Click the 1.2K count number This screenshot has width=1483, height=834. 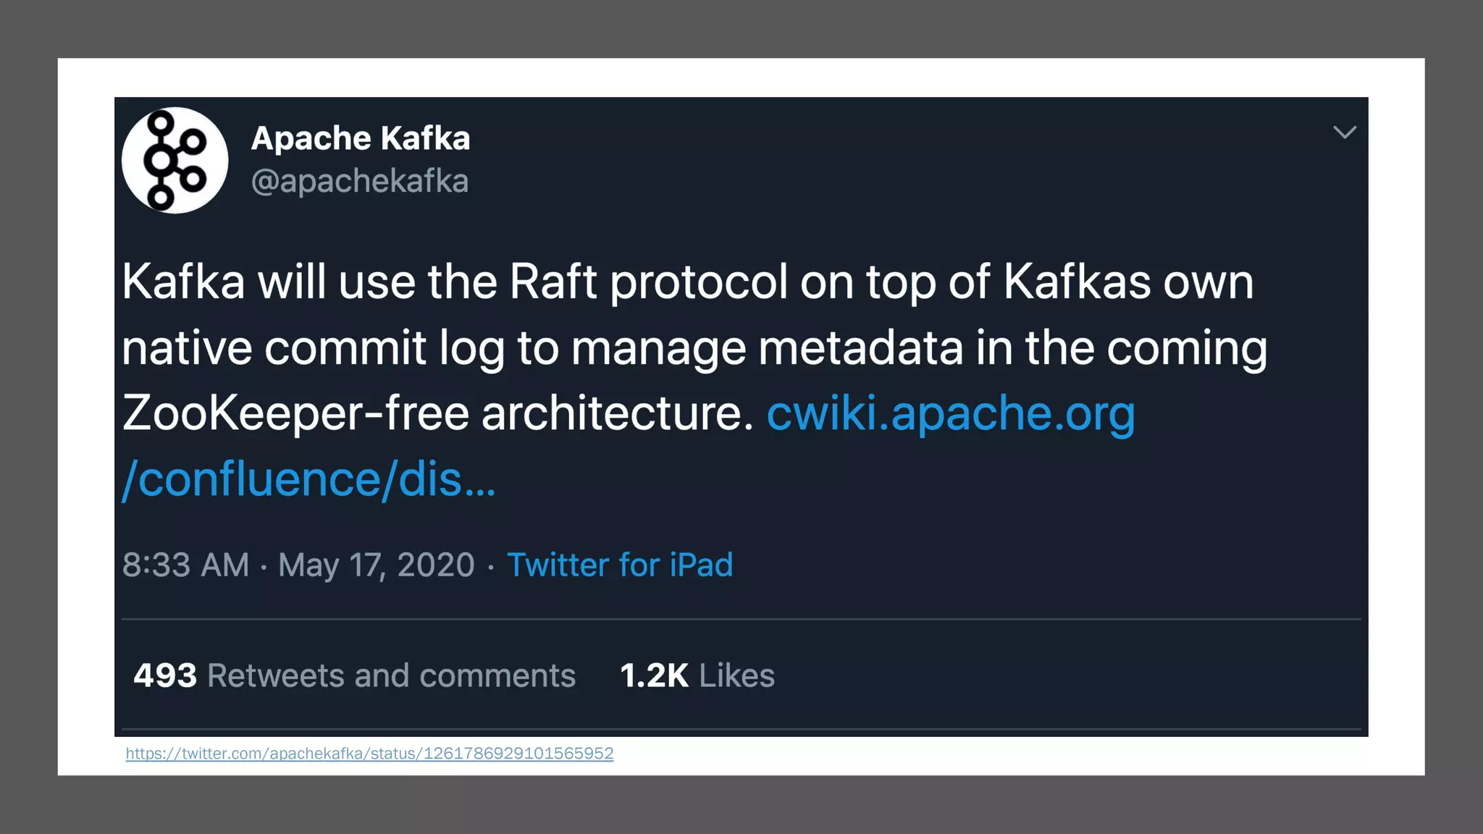point(654,675)
